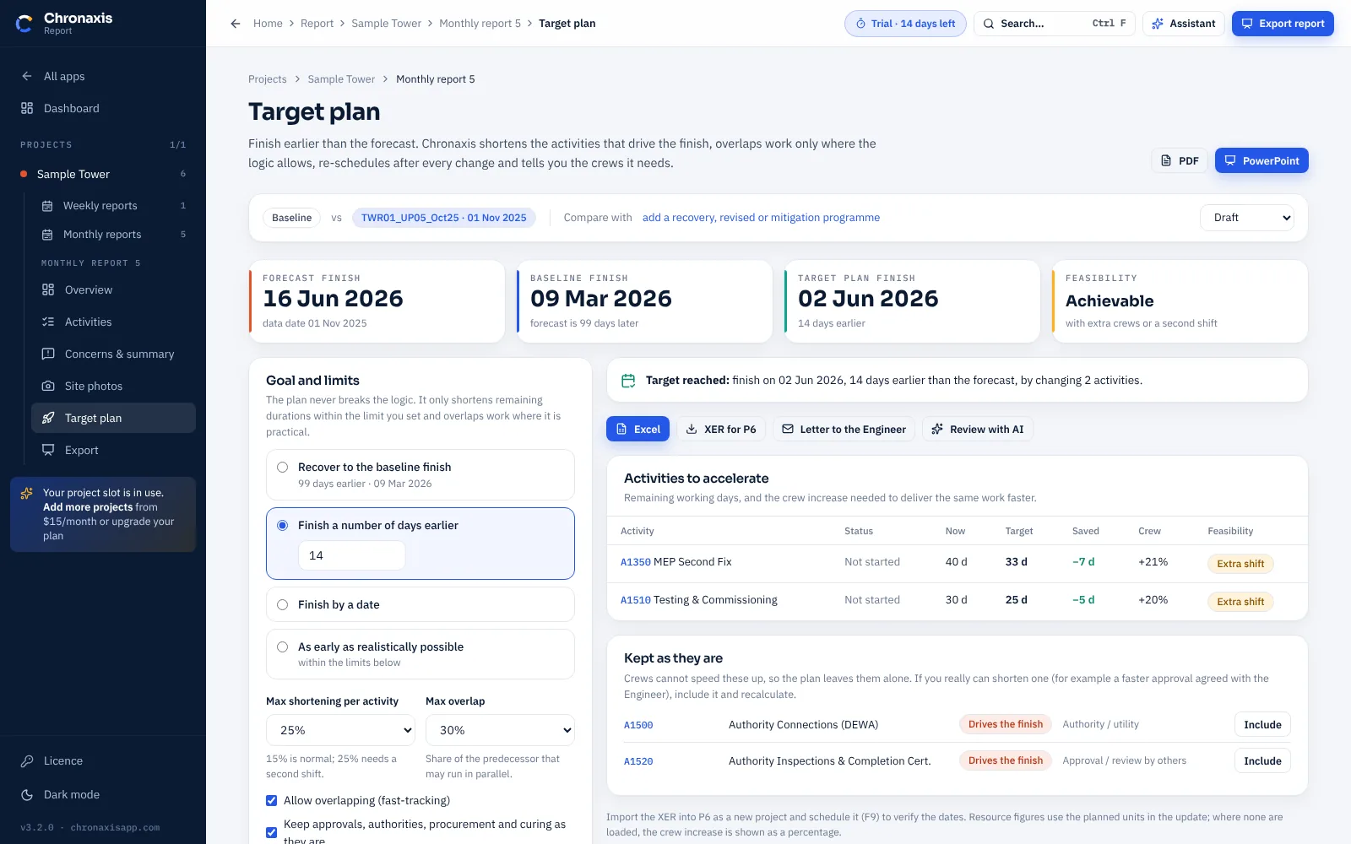Screen dimensions: 1351x844
Task: Click the Concerns & summary icon
Action: point(48,354)
